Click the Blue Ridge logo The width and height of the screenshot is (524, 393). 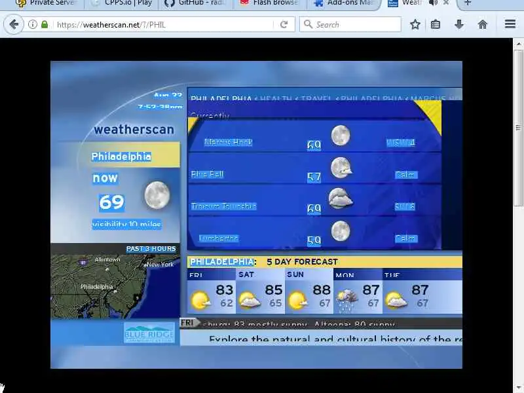[149, 333]
